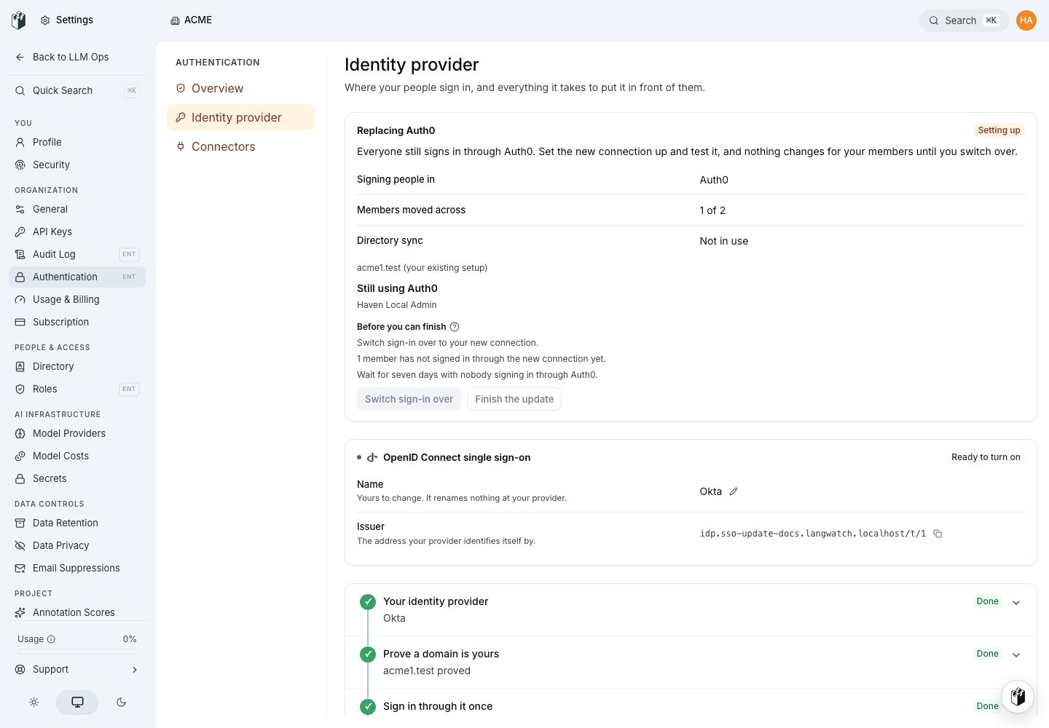This screenshot has height=728, width=1049.
Task: Click the Settings gear icon in header
Action: (x=45, y=20)
